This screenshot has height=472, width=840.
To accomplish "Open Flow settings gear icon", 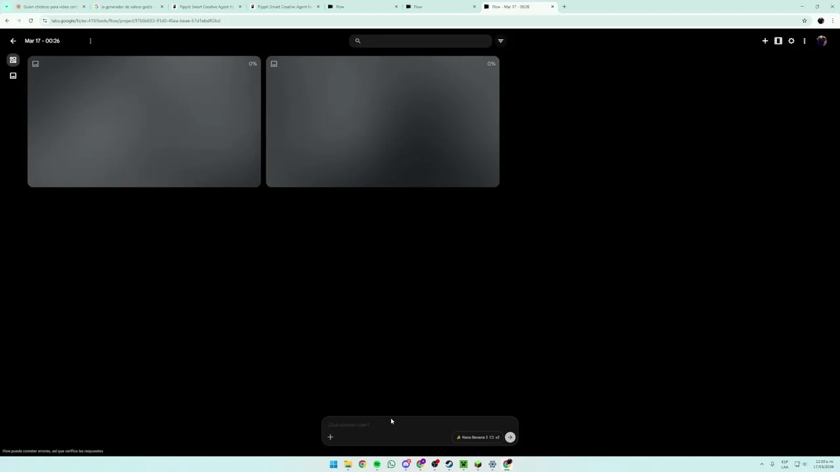I will tap(791, 41).
